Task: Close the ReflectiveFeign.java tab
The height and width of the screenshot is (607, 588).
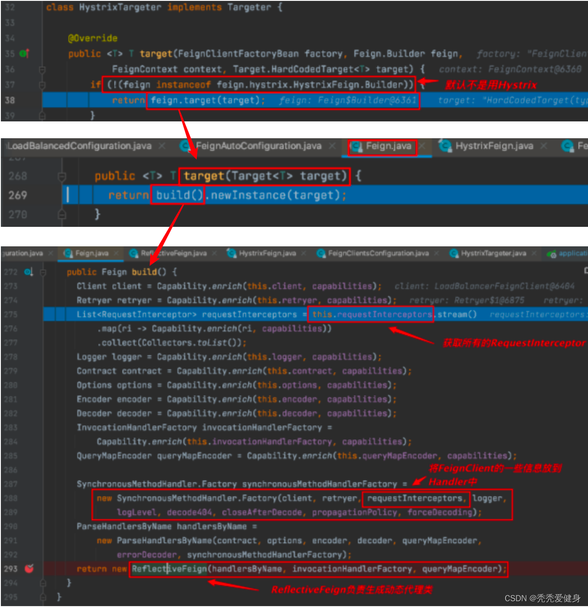Action: click(214, 253)
